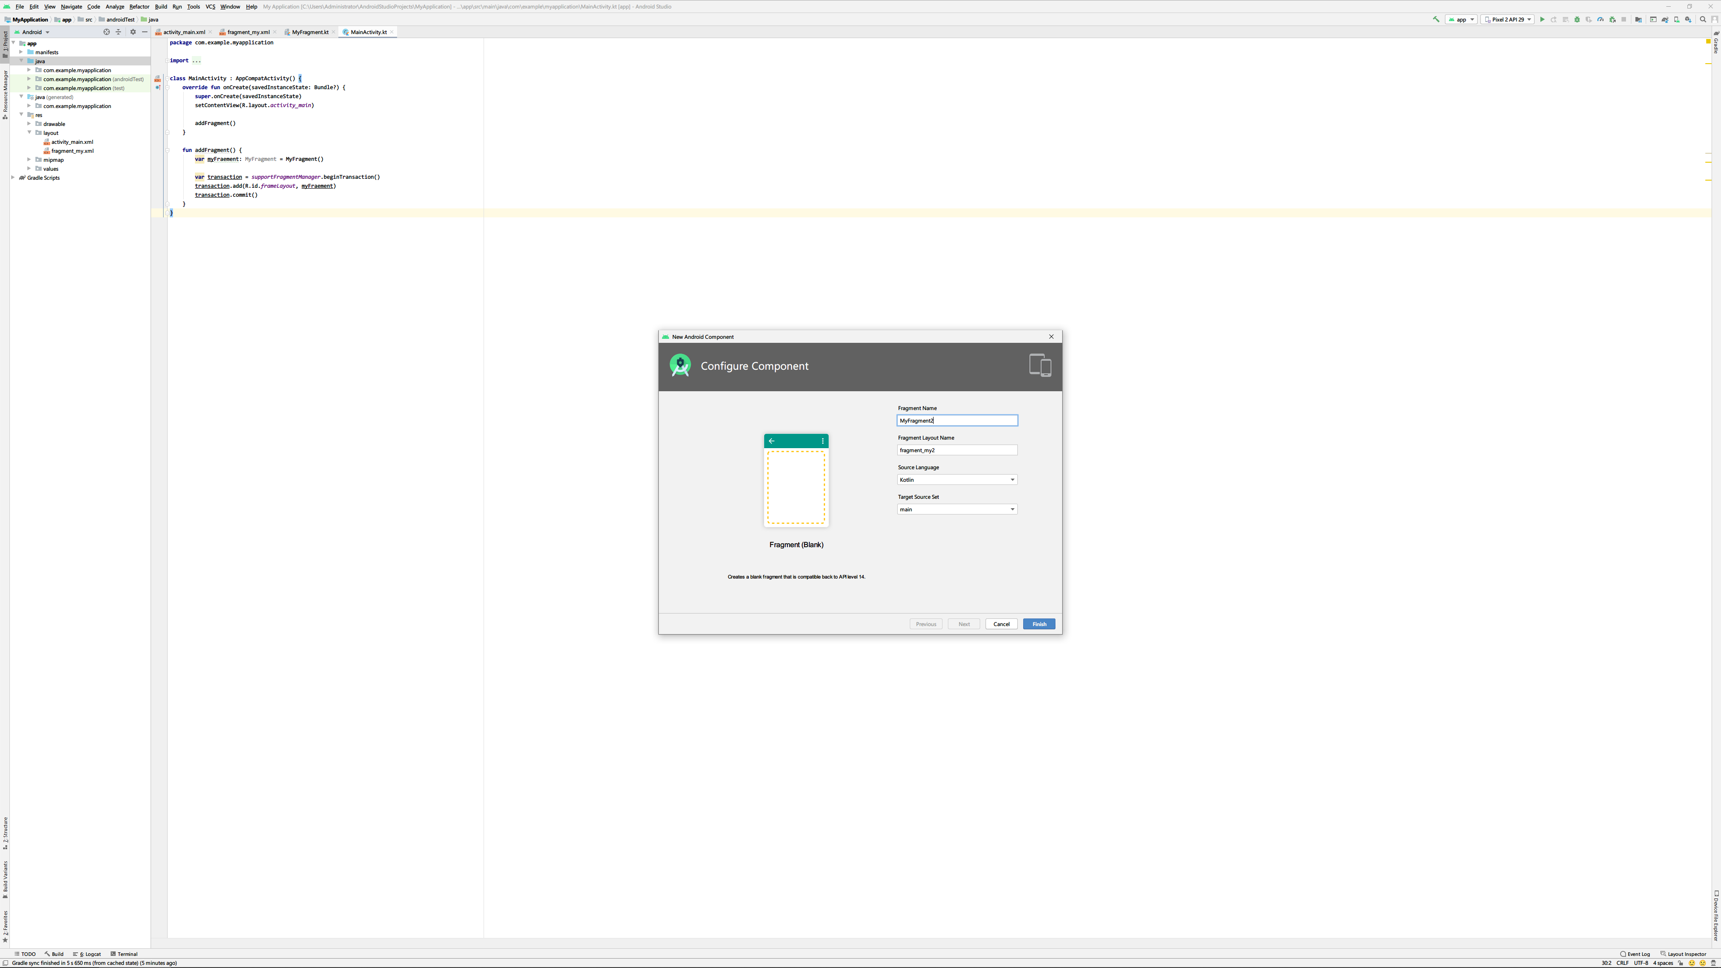This screenshot has width=1721, height=968.
Task: Open SDK Manager icon in toolbar
Action: tap(1688, 19)
